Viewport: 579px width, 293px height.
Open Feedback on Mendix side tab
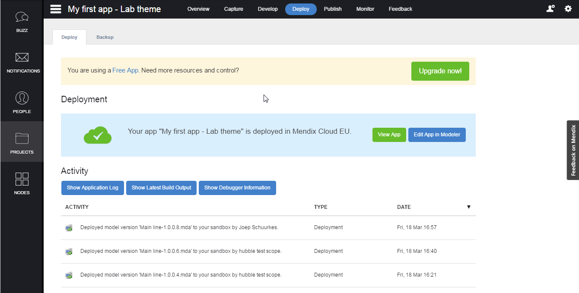click(x=573, y=150)
